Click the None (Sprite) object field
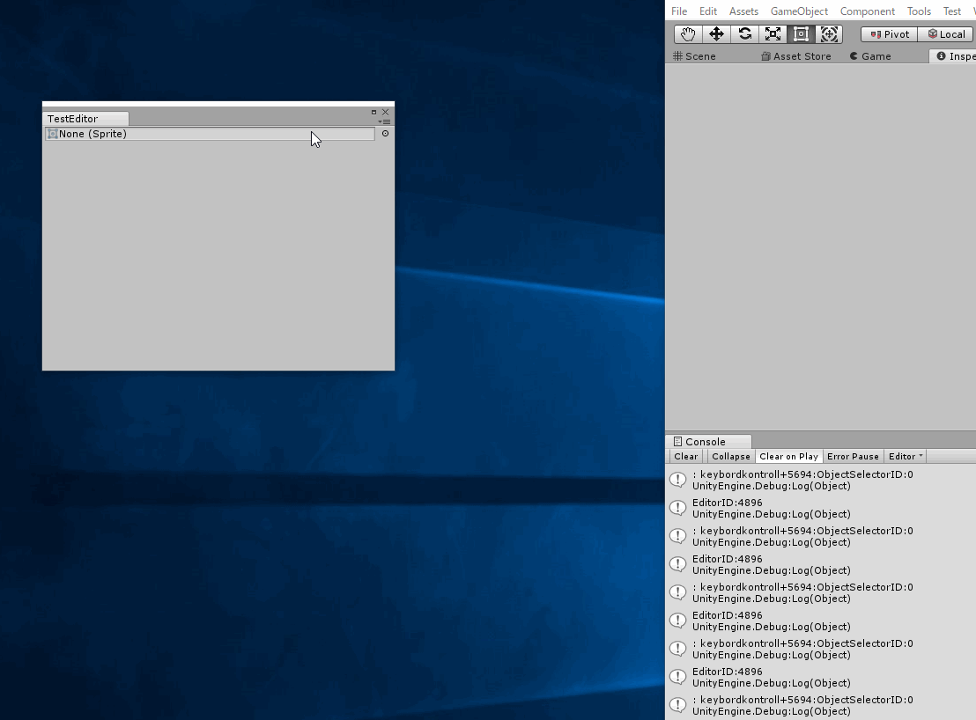 pos(211,134)
